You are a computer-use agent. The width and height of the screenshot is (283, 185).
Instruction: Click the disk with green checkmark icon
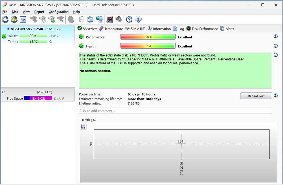[x=52, y=19]
